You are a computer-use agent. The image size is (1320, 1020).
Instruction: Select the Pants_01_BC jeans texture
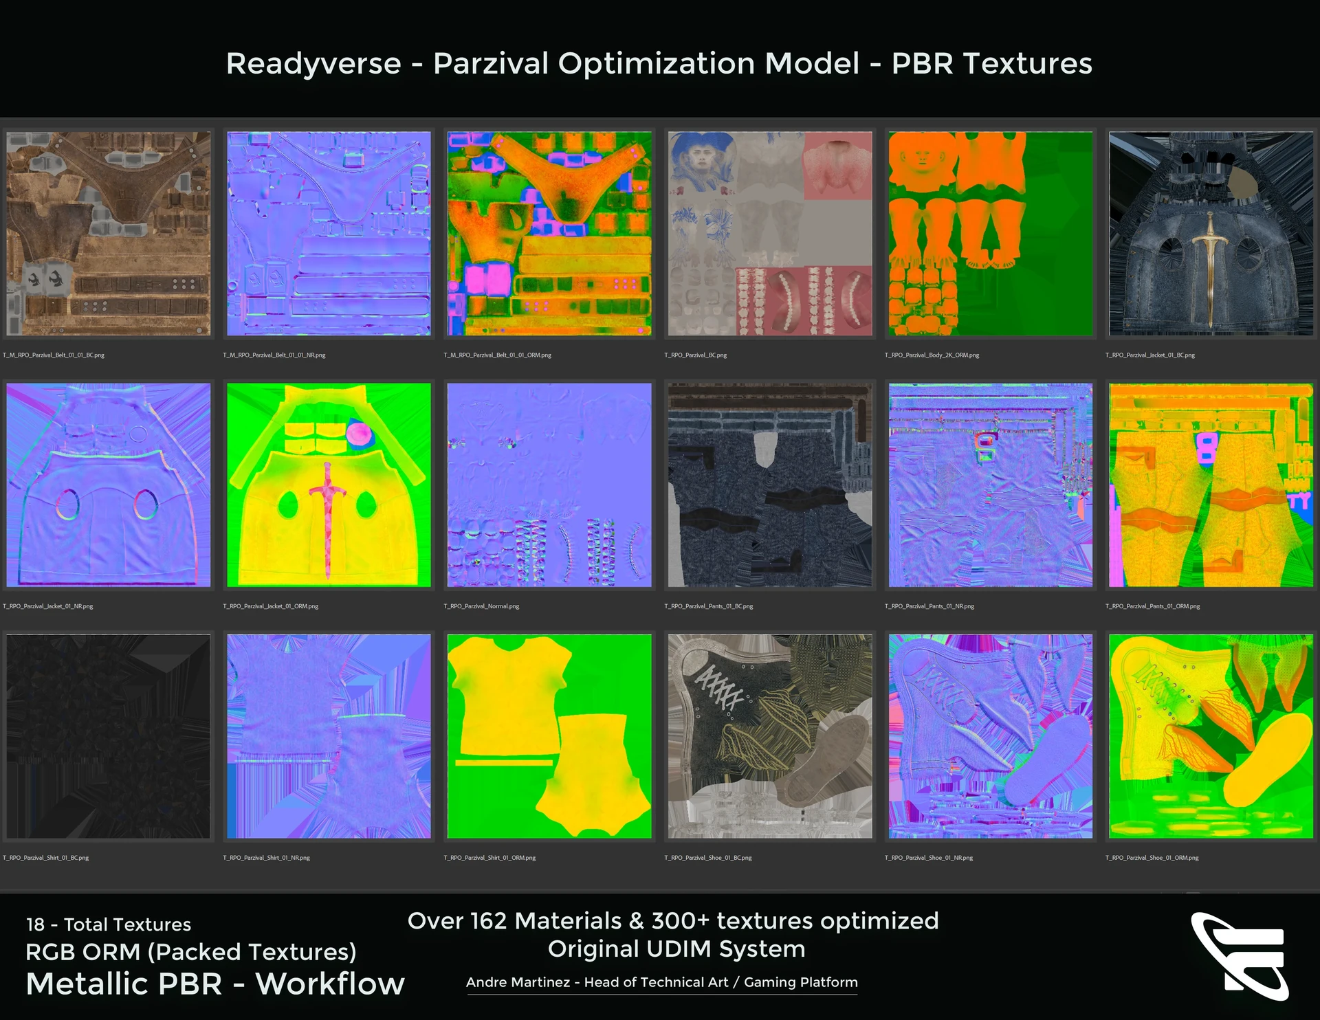click(770, 485)
